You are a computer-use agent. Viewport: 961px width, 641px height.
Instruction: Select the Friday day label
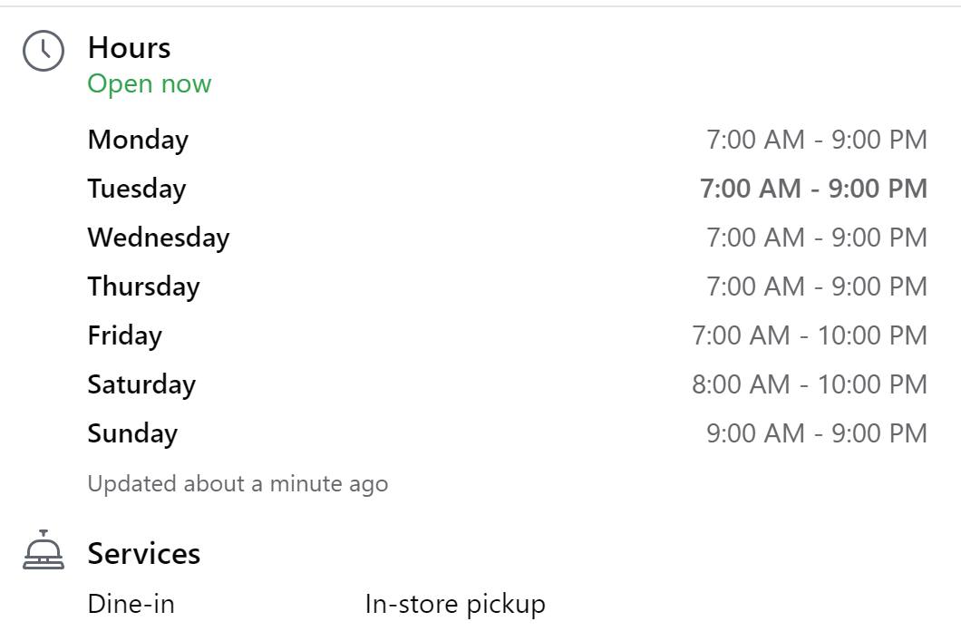point(124,335)
